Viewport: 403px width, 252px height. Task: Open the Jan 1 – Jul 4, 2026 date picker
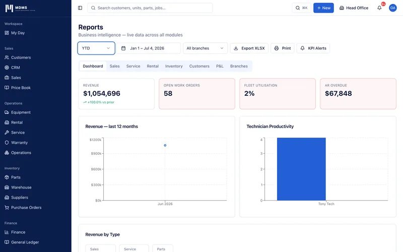point(149,48)
